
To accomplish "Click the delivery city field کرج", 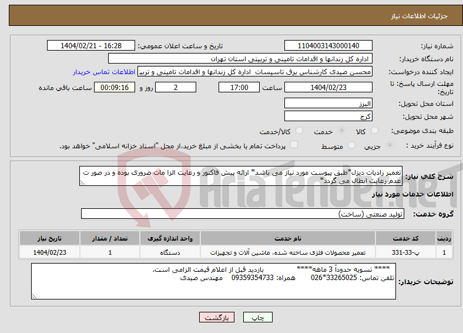I will (x=328, y=116).
